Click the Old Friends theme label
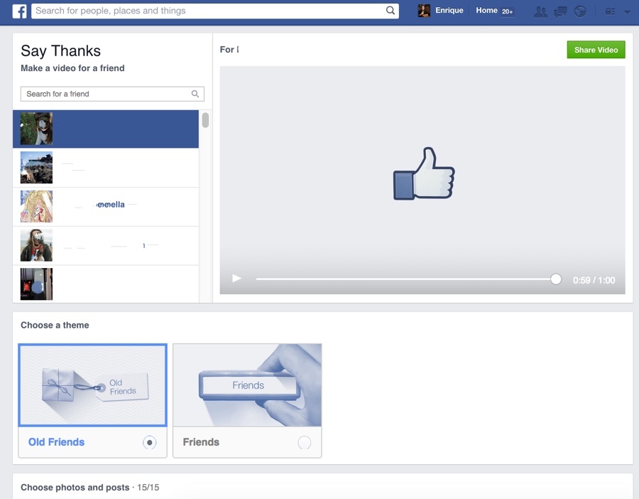639x499 pixels. (x=56, y=442)
